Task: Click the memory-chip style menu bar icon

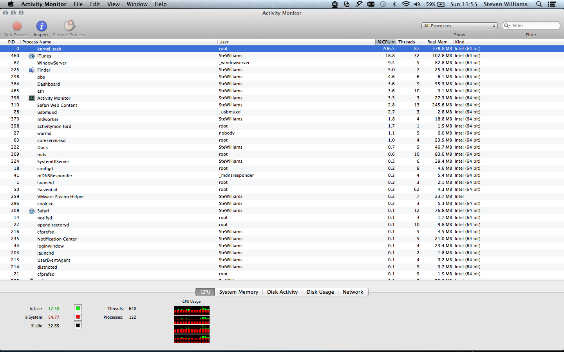Action: click(371, 4)
